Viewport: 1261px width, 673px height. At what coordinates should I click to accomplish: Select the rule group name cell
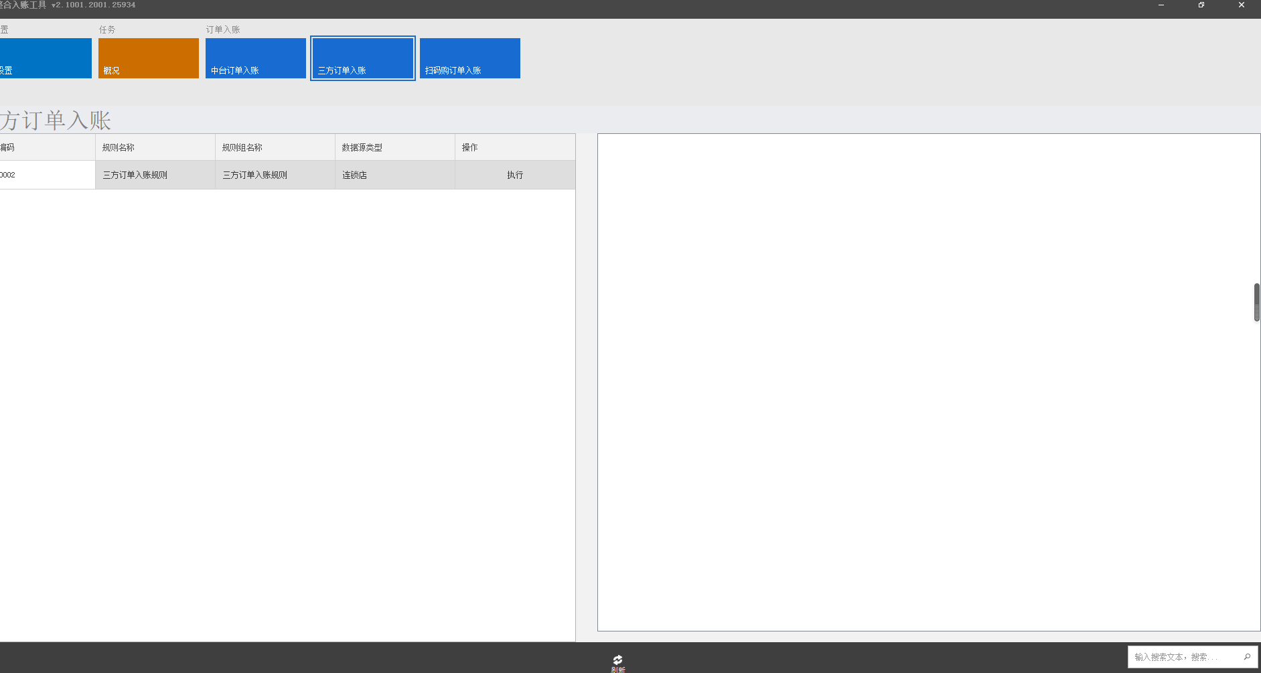[275, 175]
